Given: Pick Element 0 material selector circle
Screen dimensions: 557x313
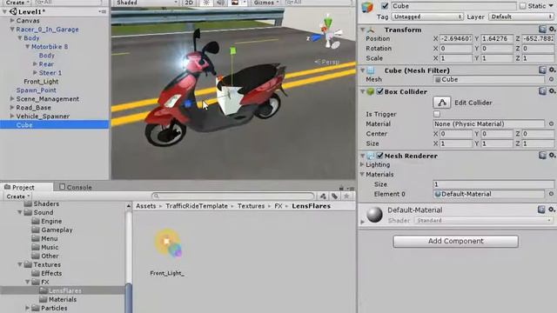Looking at the screenshot, I should point(551,194).
